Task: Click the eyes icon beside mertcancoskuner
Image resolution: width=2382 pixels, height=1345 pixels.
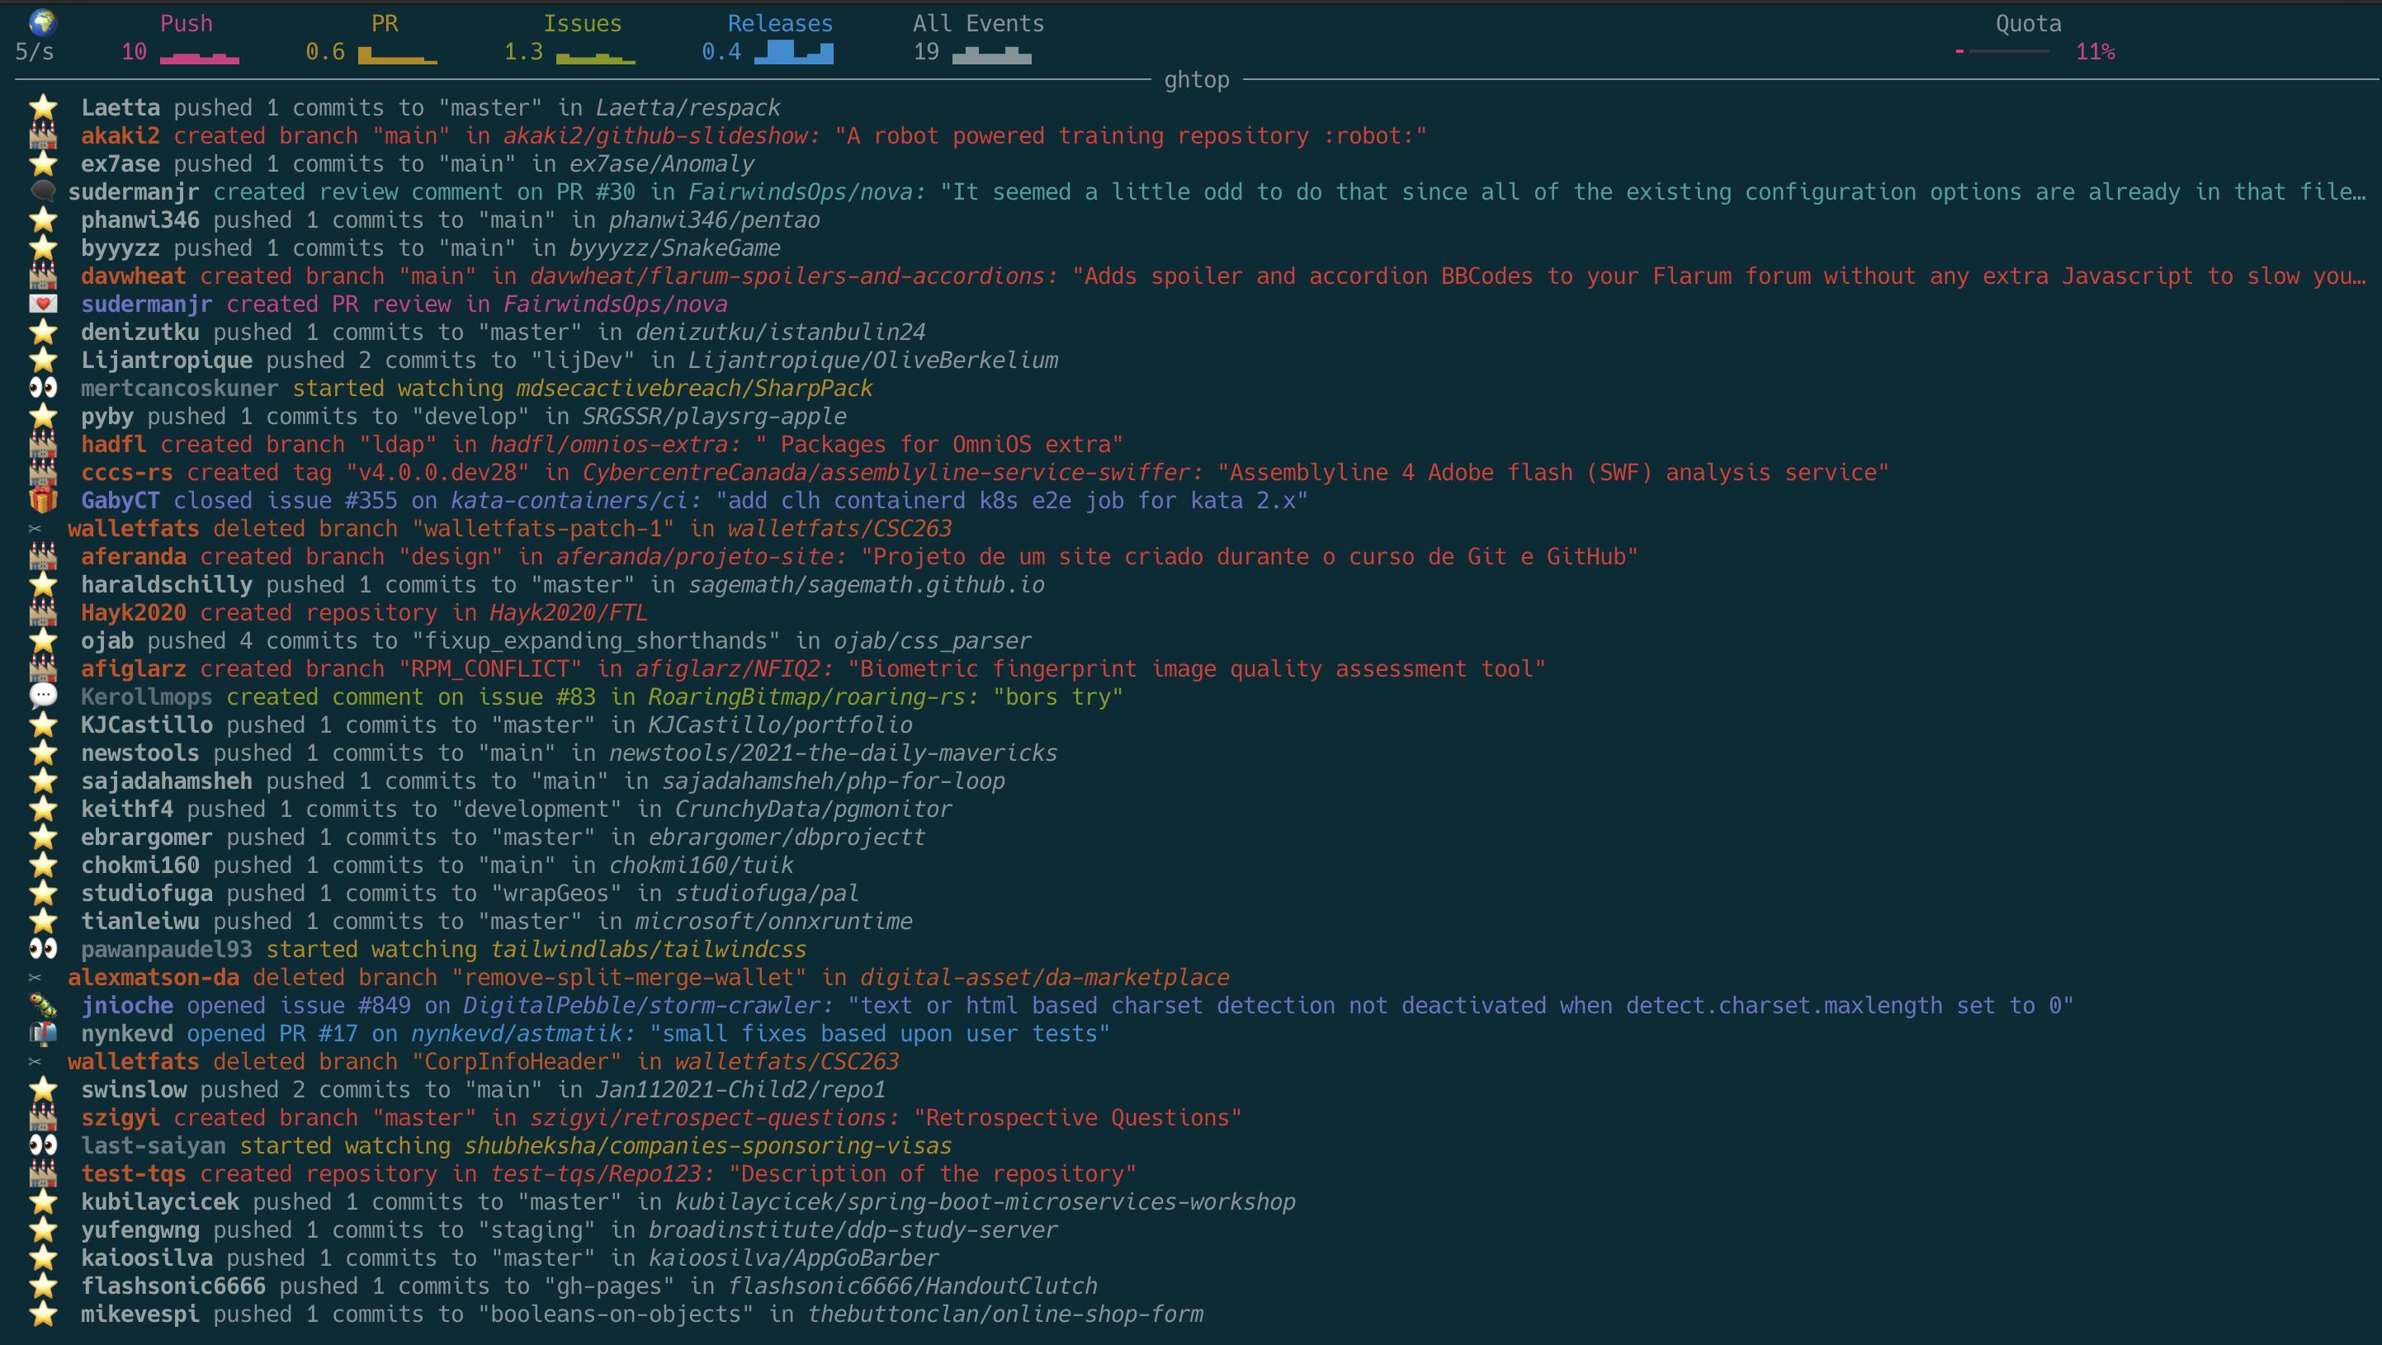Action: pos(43,389)
